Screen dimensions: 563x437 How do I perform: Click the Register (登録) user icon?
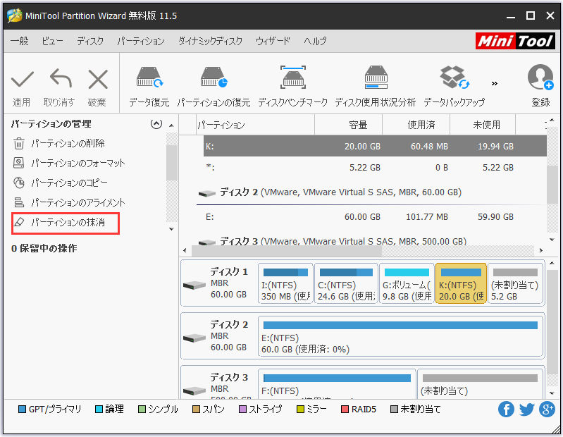540,78
